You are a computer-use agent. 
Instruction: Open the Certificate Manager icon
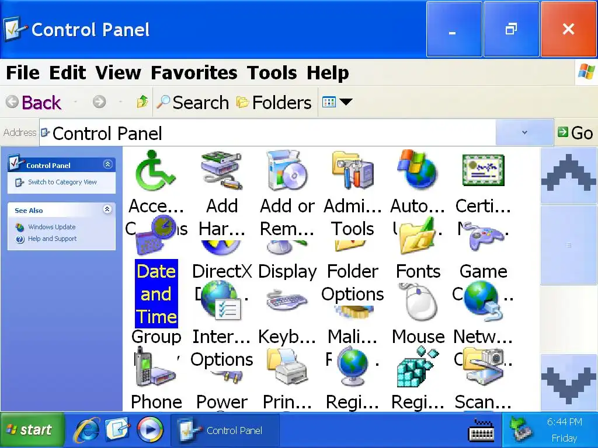tap(483, 170)
